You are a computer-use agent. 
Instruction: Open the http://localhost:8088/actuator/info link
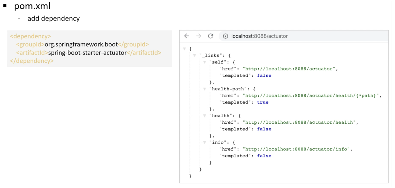[x=296, y=149]
